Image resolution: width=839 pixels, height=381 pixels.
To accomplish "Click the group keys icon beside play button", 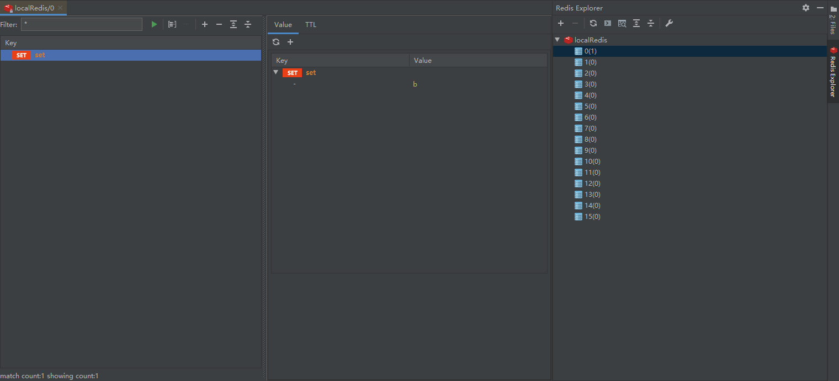I will pos(172,24).
